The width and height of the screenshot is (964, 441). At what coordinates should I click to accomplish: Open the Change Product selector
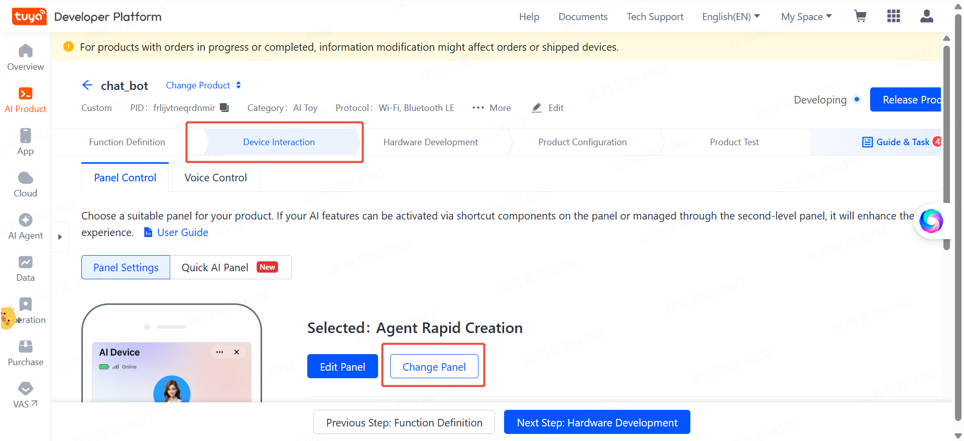click(x=203, y=85)
